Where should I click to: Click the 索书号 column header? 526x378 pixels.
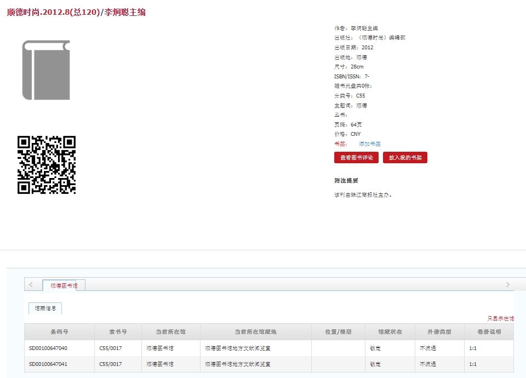(x=118, y=332)
